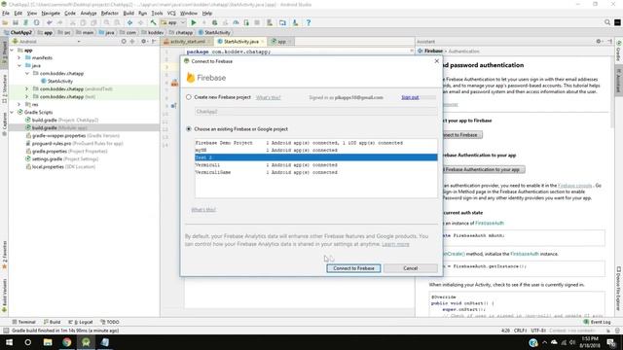Click the Undo arrow in the toolbar
The height and width of the screenshot is (350, 623).
(x=50, y=22)
